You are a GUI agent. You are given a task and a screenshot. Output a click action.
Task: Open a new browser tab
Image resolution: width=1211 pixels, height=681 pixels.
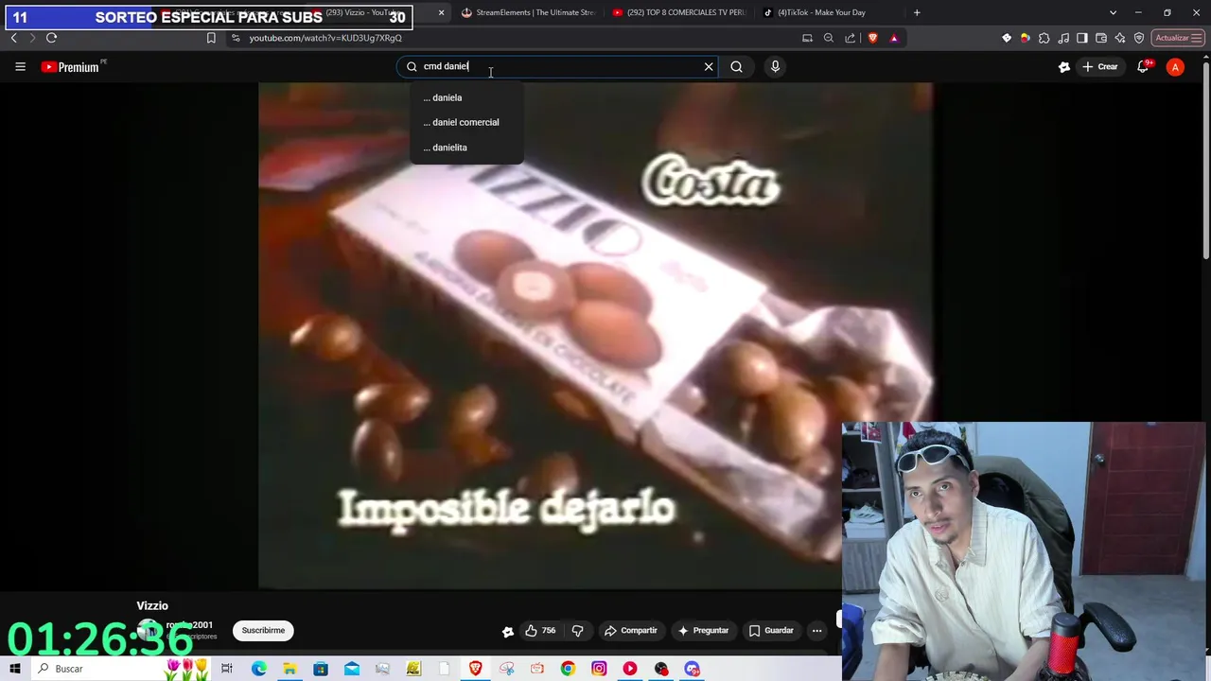(x=917, y=12)
